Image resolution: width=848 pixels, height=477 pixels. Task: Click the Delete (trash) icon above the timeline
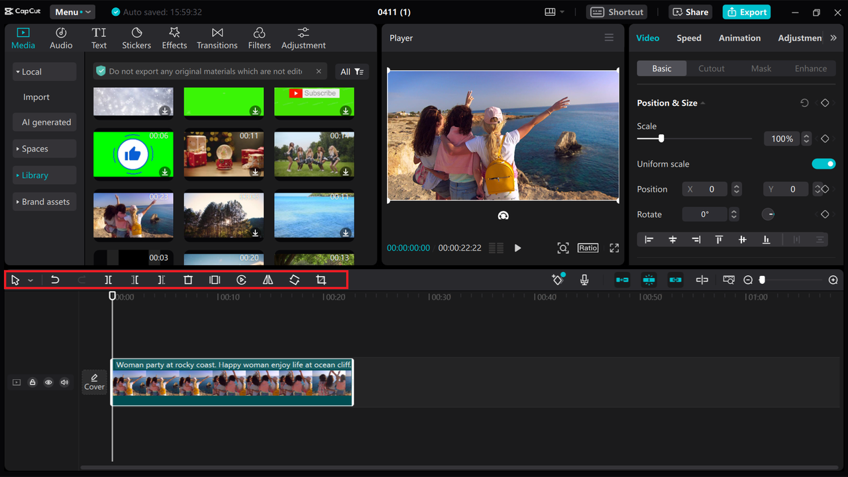188,280
